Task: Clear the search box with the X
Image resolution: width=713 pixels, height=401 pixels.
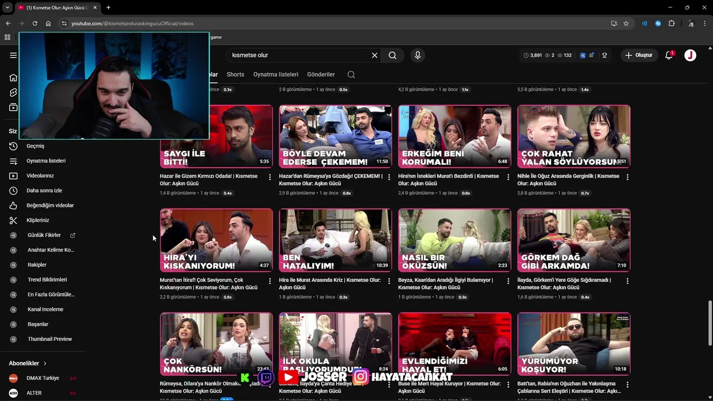Action: coord(374,55)
